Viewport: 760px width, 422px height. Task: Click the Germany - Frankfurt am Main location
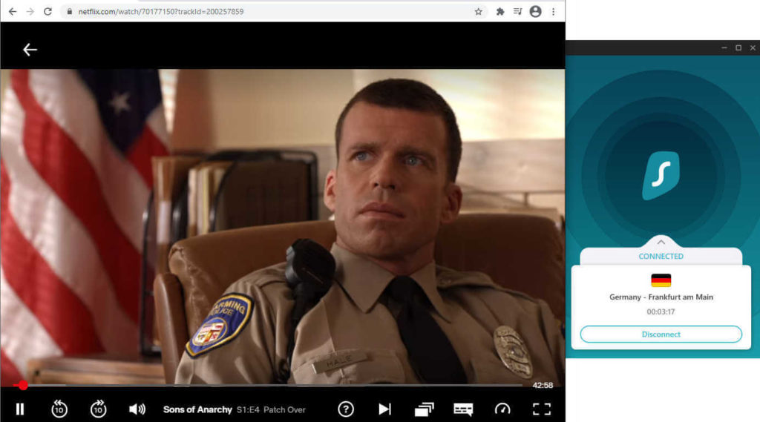pyautogui.click(x=661, y=297)
